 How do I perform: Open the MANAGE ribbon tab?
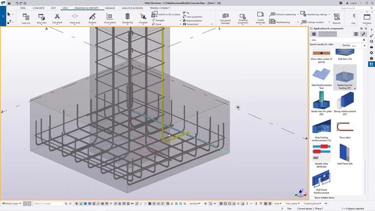point(110,8)
